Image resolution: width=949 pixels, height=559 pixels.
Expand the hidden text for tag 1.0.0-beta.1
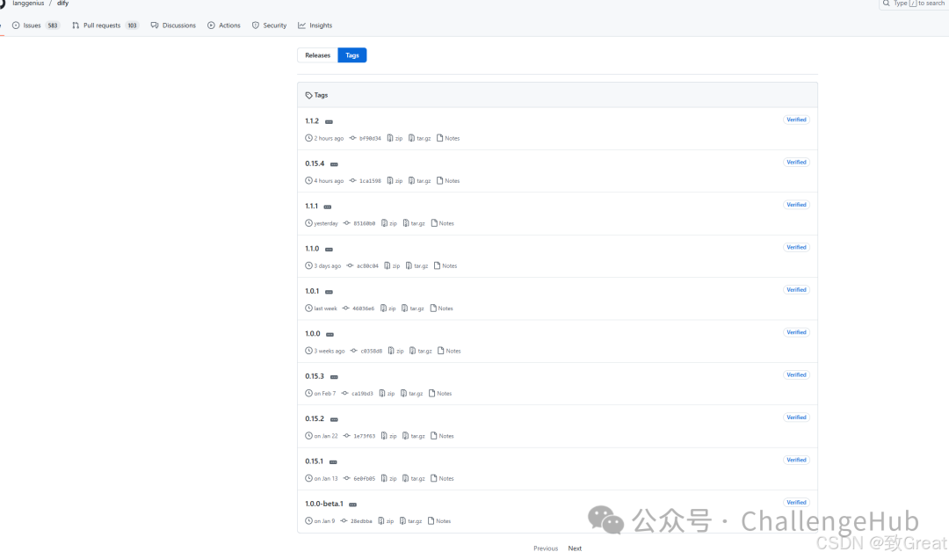tap(352, 504)
